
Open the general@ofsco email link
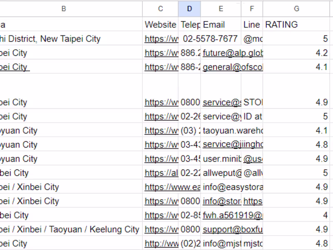tap(233, 67)
